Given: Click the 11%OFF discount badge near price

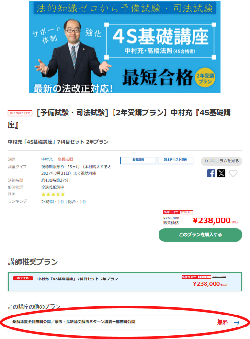Looking at the screenshot, I should [x=186, y=212].
